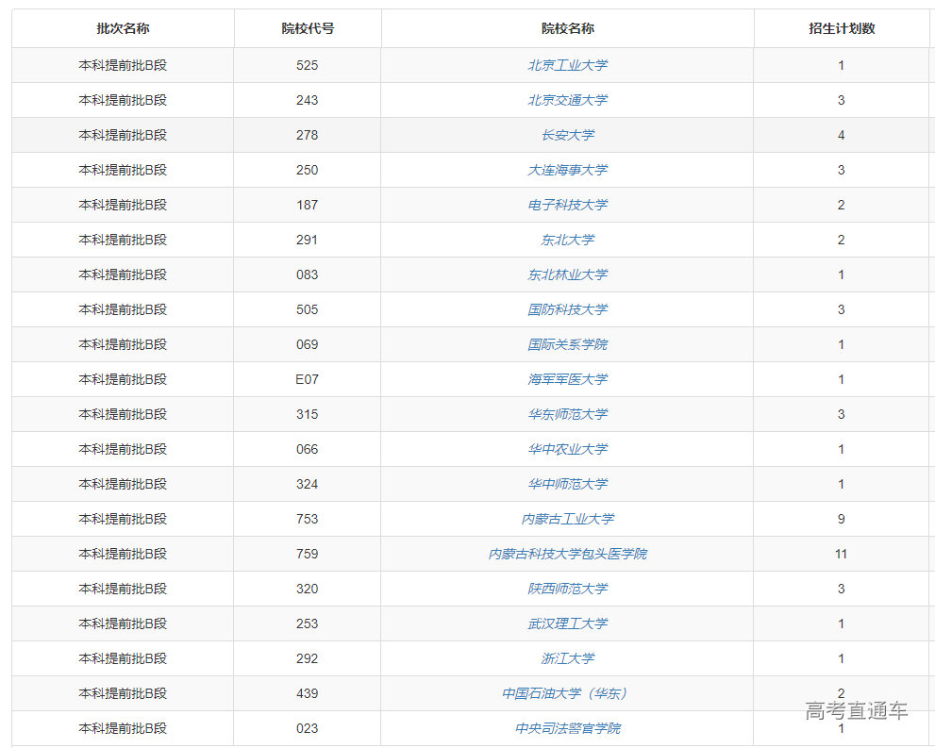The height and width of the screenshot is (748, 935).
Task: Open the 内蒙古工业大学 link
Action: 567,519
